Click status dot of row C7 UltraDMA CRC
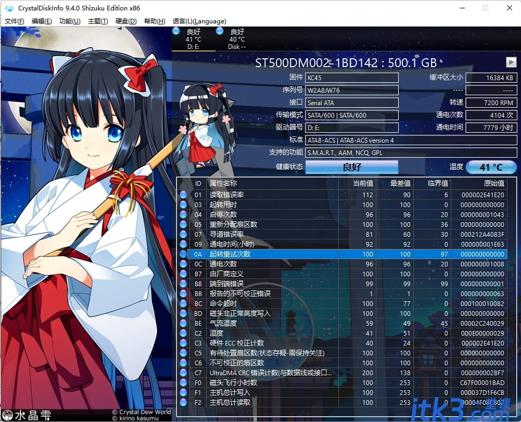The image size is (521, 422). [183, 373]
